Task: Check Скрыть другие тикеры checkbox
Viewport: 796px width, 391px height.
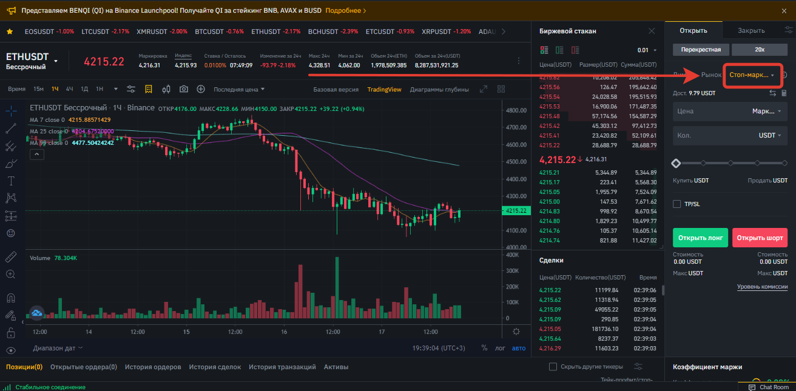Action: [x=553, y=367]
